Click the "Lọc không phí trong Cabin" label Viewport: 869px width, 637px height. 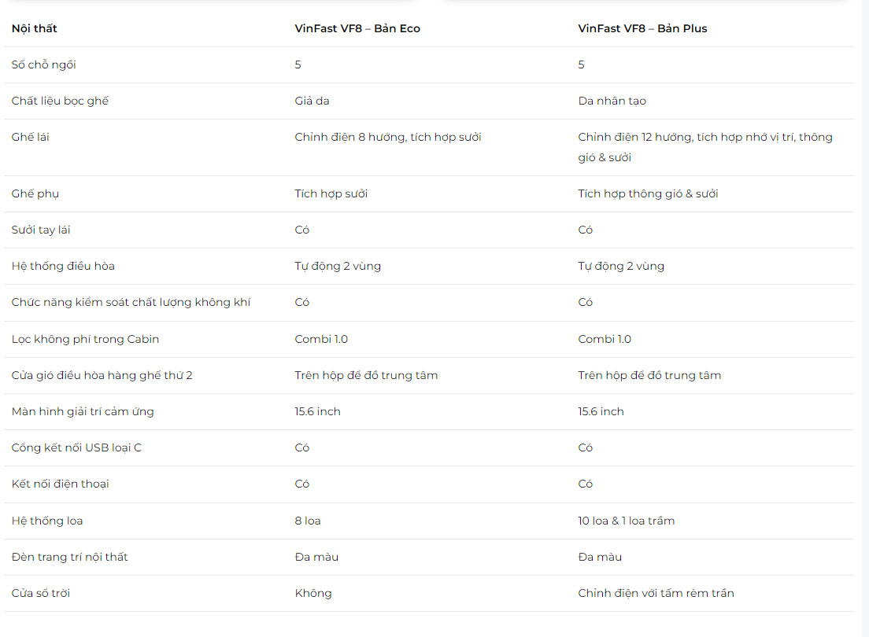click(85, 339)
